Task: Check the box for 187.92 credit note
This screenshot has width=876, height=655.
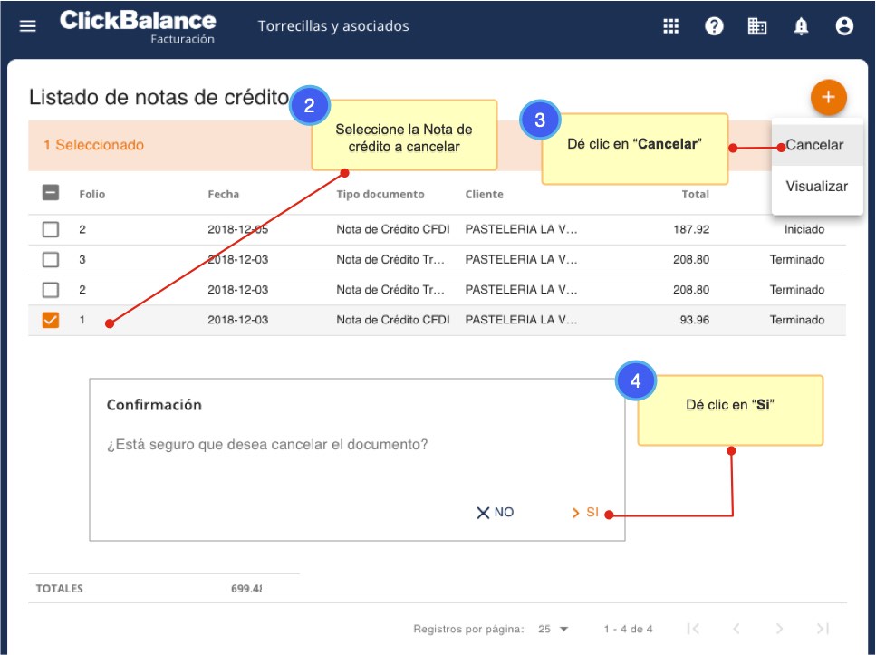Action: pyautogui.click(x=51, y=230)
